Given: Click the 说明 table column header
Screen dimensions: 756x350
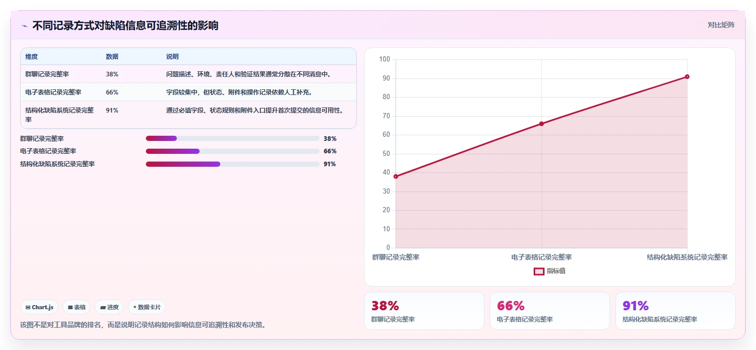Looking at the screenshot, I should pyautogui.click(x=172, y=57).
